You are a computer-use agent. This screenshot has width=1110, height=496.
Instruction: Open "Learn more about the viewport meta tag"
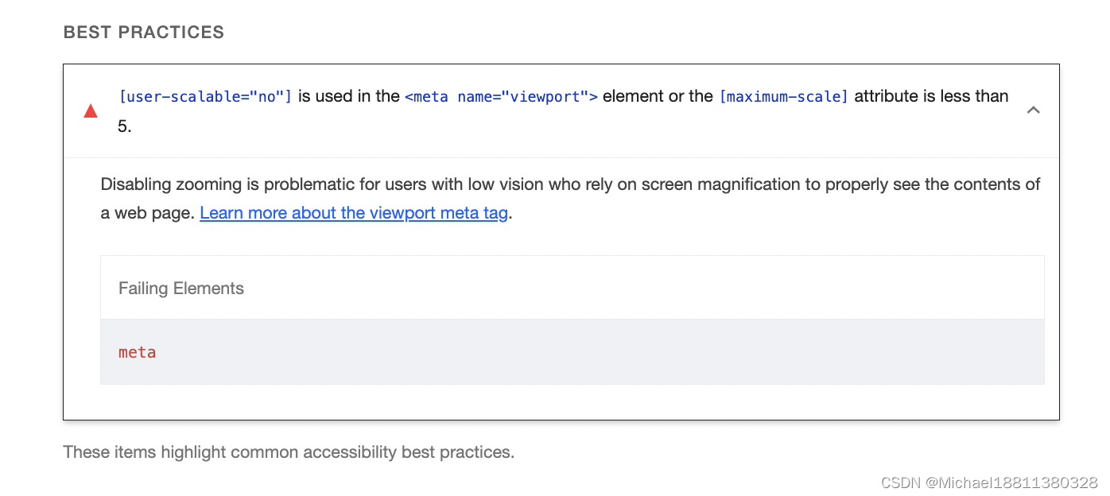[x=354, y=213]
